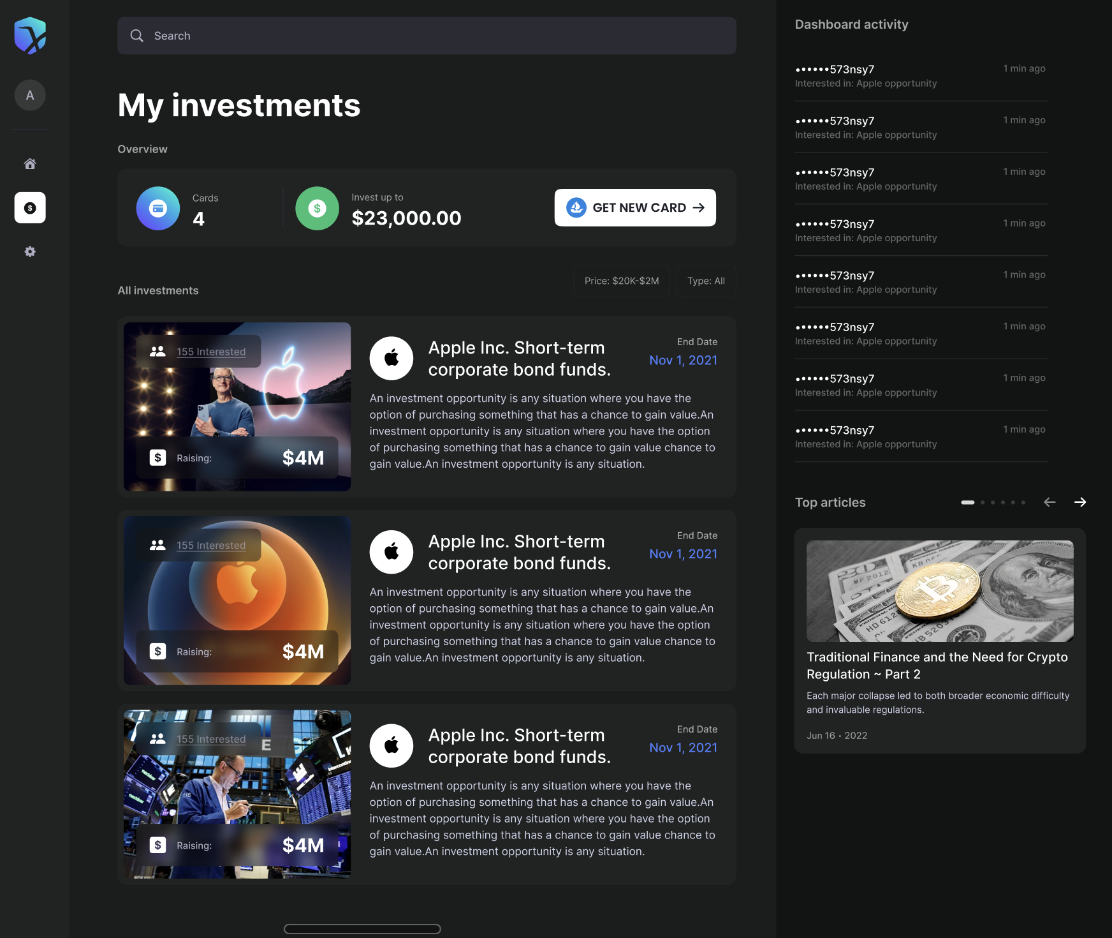The image size is (1112, 938).
Task: Open the Bitcoin article image
Action: click(x=940, y=591)
